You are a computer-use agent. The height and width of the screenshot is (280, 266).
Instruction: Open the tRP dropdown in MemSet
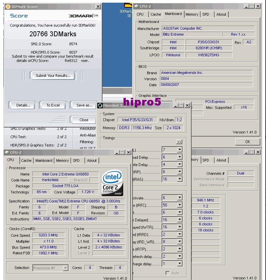coord(180,171)
